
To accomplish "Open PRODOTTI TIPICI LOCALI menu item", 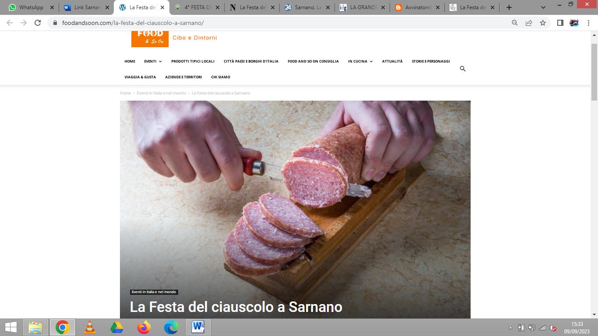I will click(x=193, y=61).
